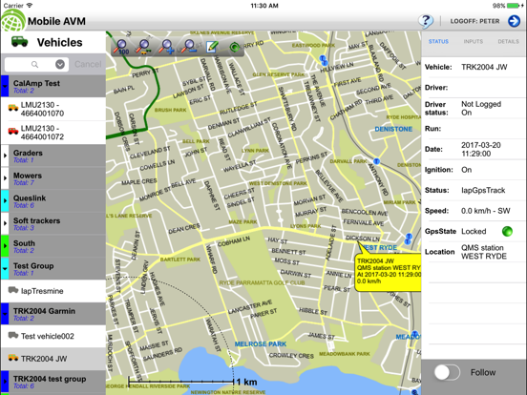Click the green target locate icon
This screenshot has width=527, height=395.
[235, 47]
